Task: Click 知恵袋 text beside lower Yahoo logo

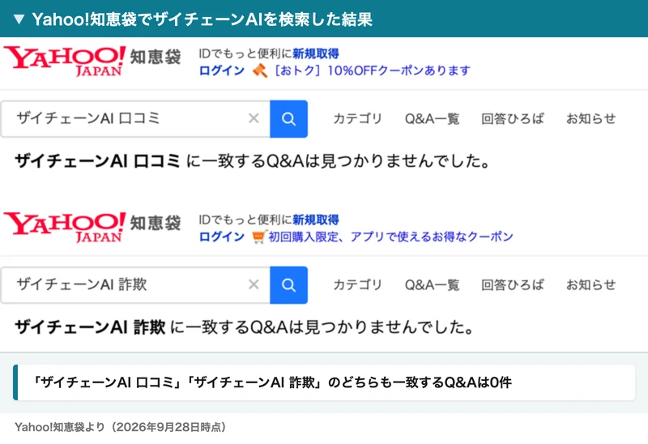Action: coord(156,224)
